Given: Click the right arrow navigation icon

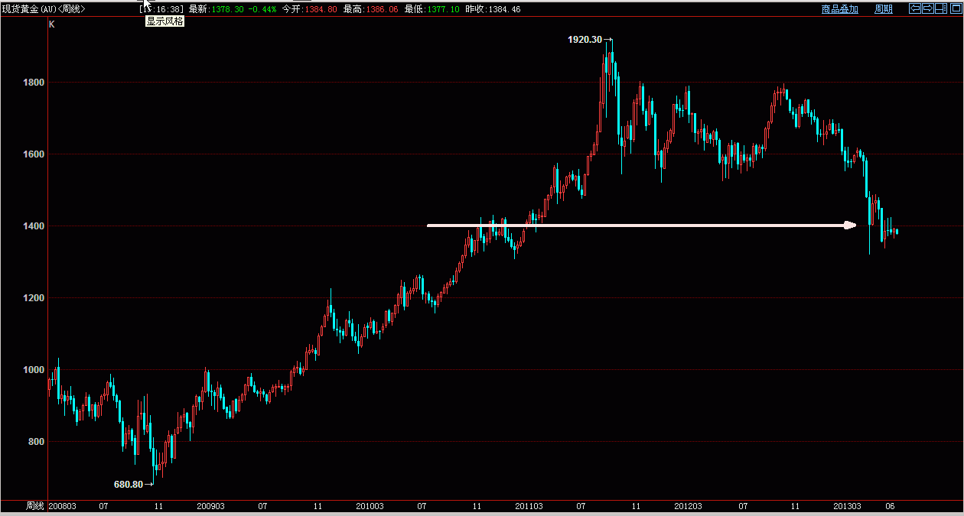Looking at the screenshot, I should 928,8.
